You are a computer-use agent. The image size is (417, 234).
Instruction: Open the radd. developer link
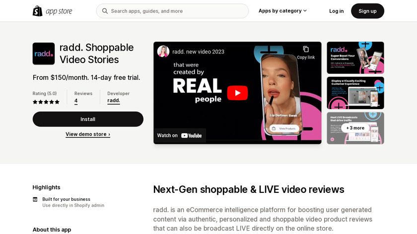pyautogui.click(x=114, y=101)
